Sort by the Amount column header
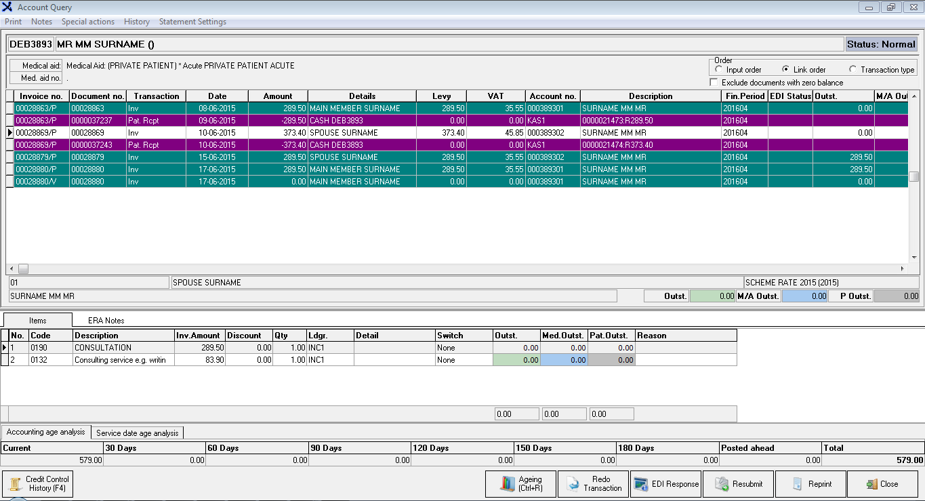Viewport: 925px width, 501px height. click(278, 96)
